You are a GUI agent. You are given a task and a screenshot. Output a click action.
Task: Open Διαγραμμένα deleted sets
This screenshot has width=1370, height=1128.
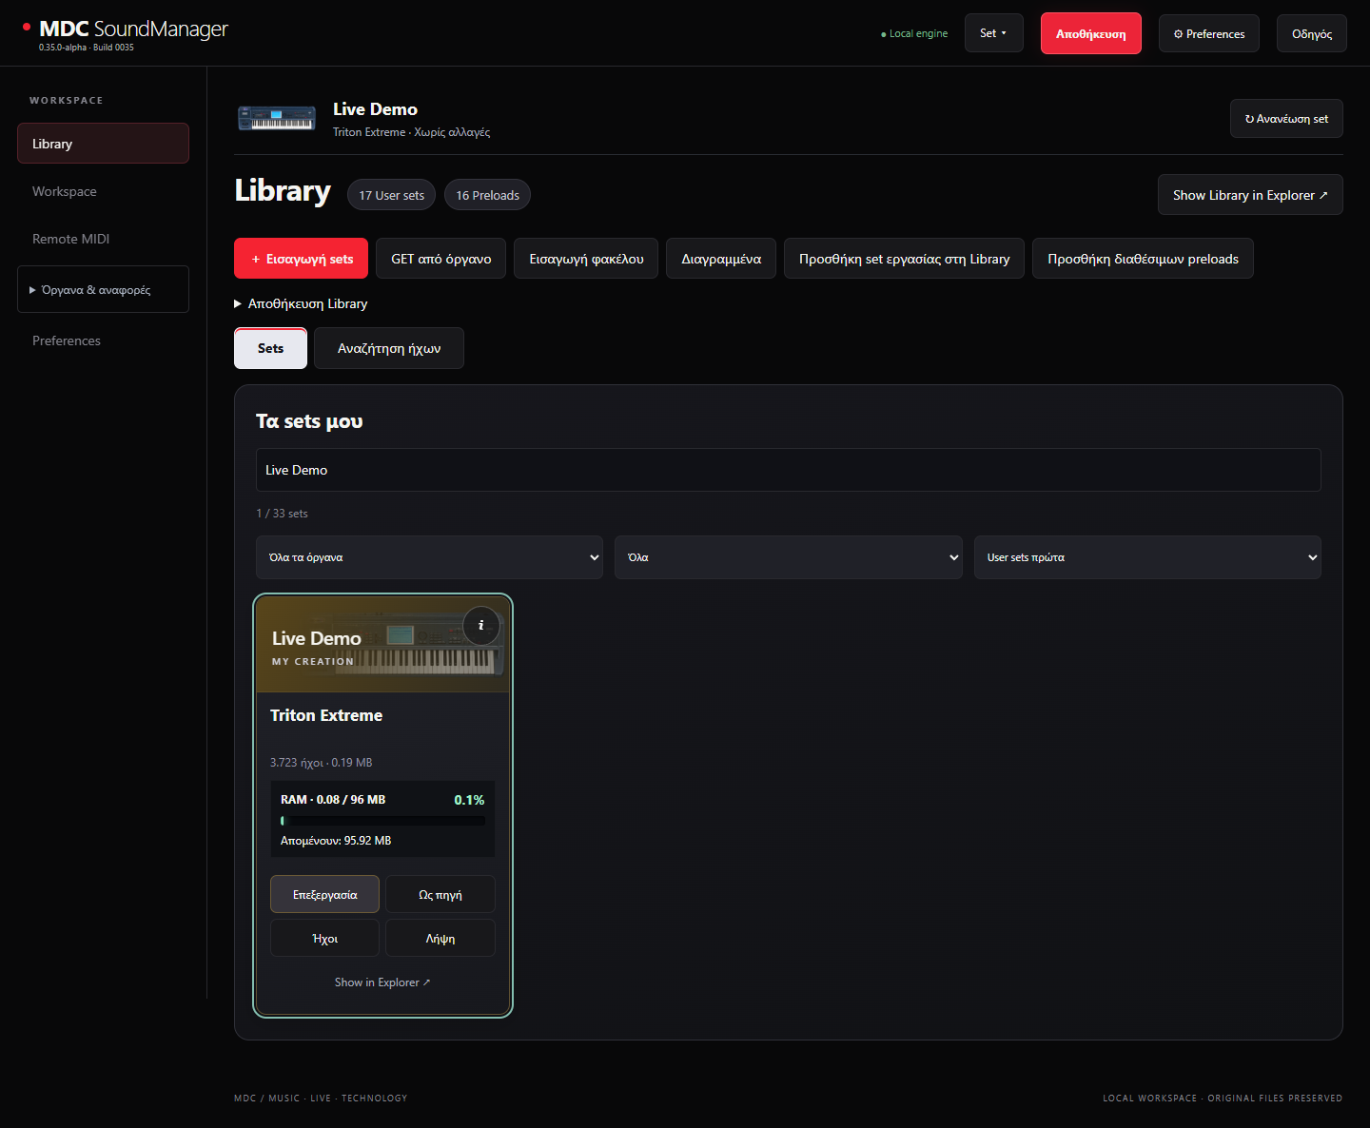point(721,259)
